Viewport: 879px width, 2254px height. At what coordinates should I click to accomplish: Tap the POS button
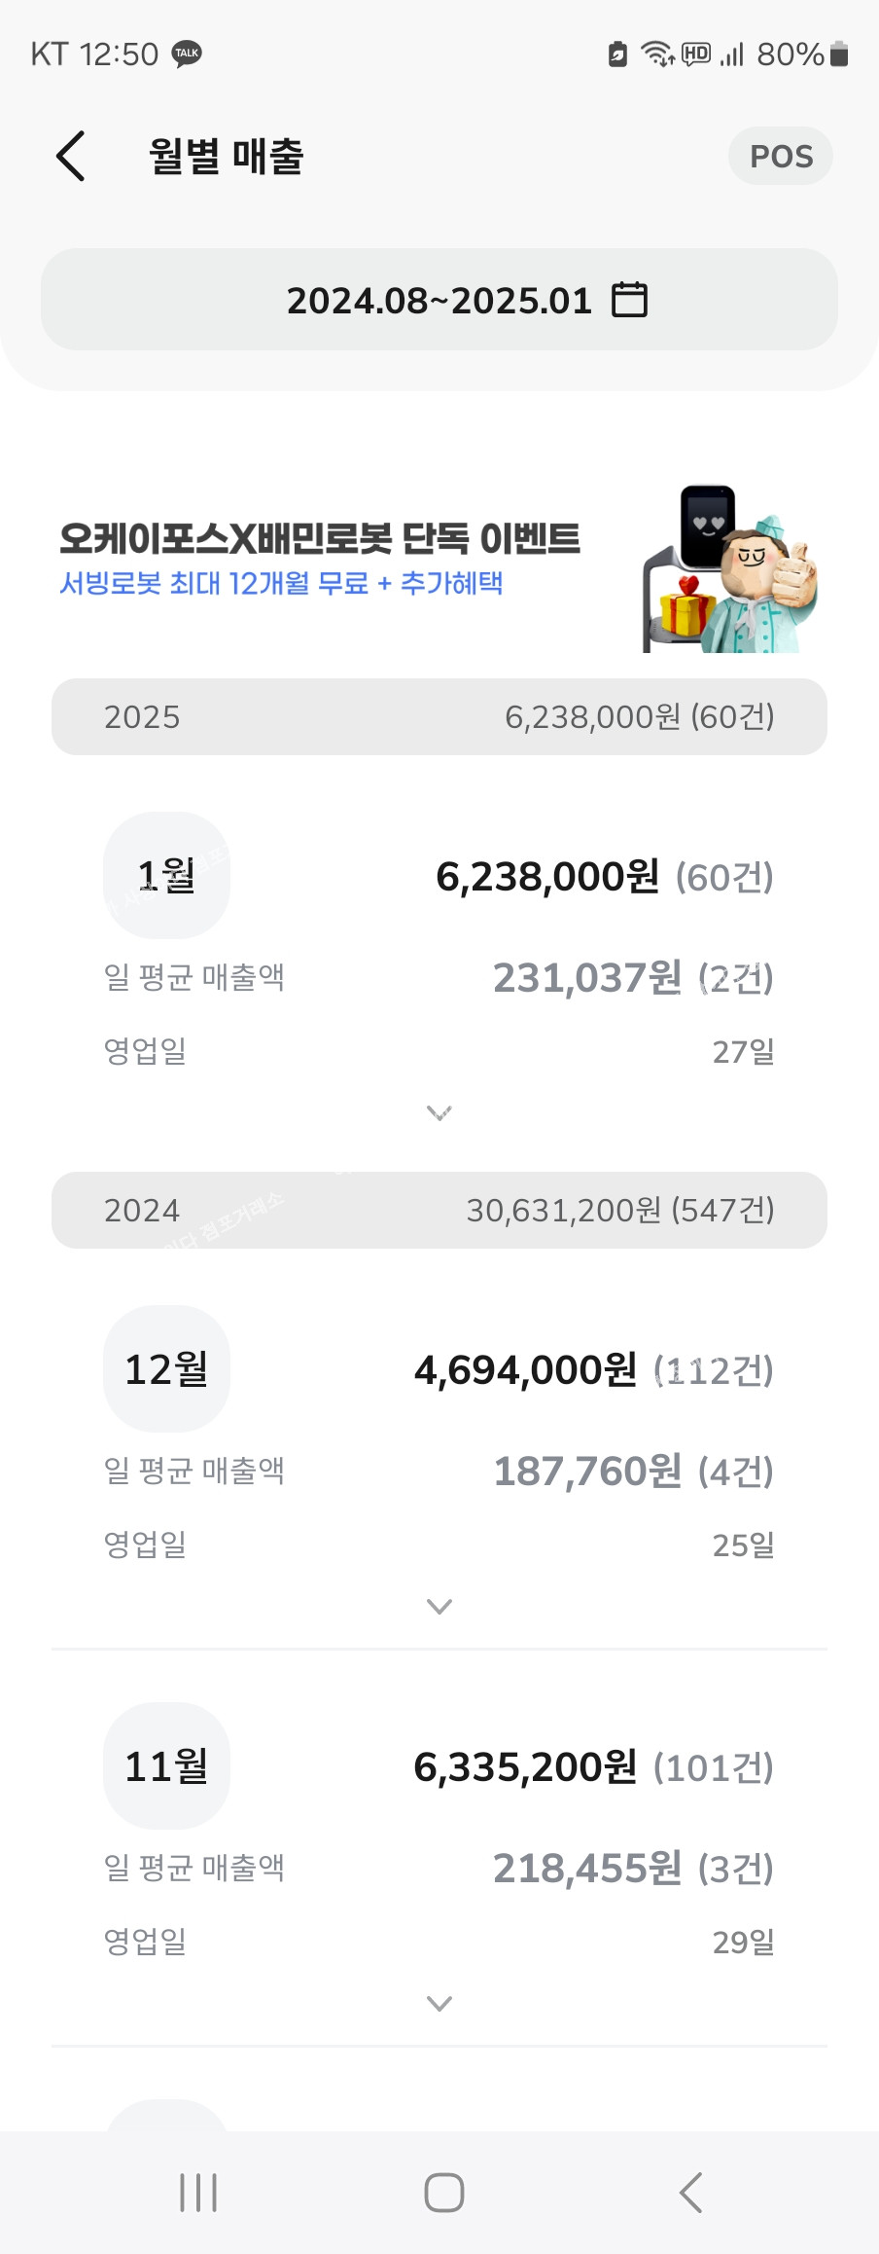click(x=781, y=156)
